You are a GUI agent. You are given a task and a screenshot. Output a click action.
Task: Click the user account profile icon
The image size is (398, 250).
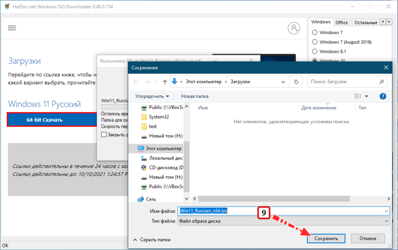294,28
